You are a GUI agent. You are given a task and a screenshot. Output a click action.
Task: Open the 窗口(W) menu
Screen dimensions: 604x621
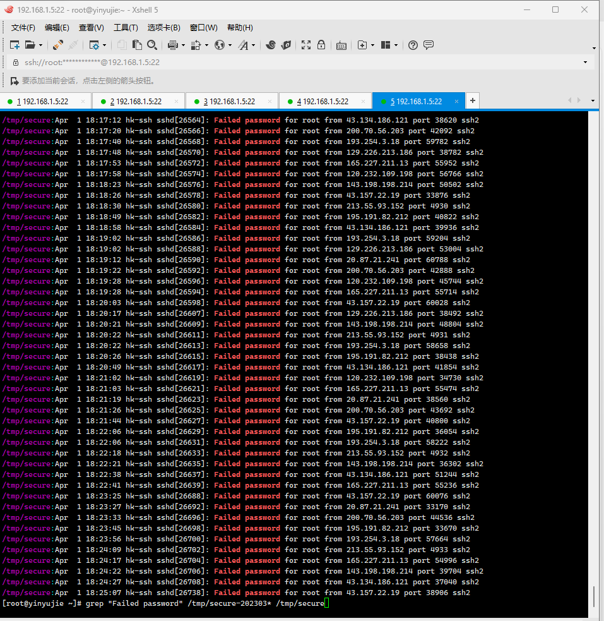tap(204, 28)
